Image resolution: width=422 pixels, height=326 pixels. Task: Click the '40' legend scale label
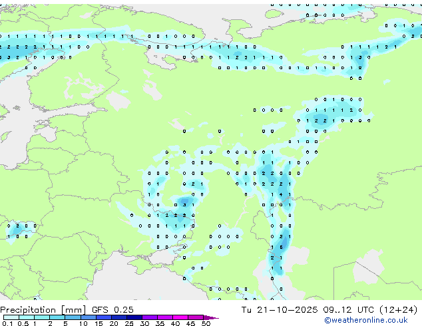(176, 323)
